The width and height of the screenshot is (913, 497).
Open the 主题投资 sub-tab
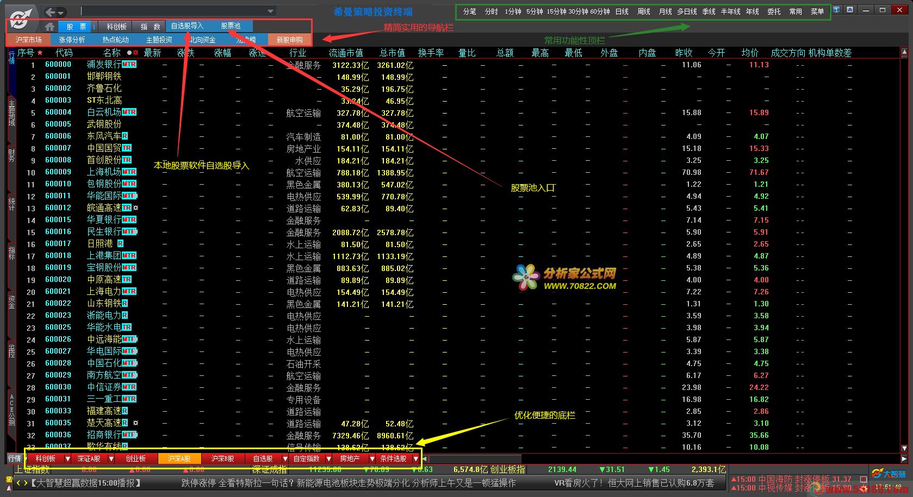[x=159, y=40]
